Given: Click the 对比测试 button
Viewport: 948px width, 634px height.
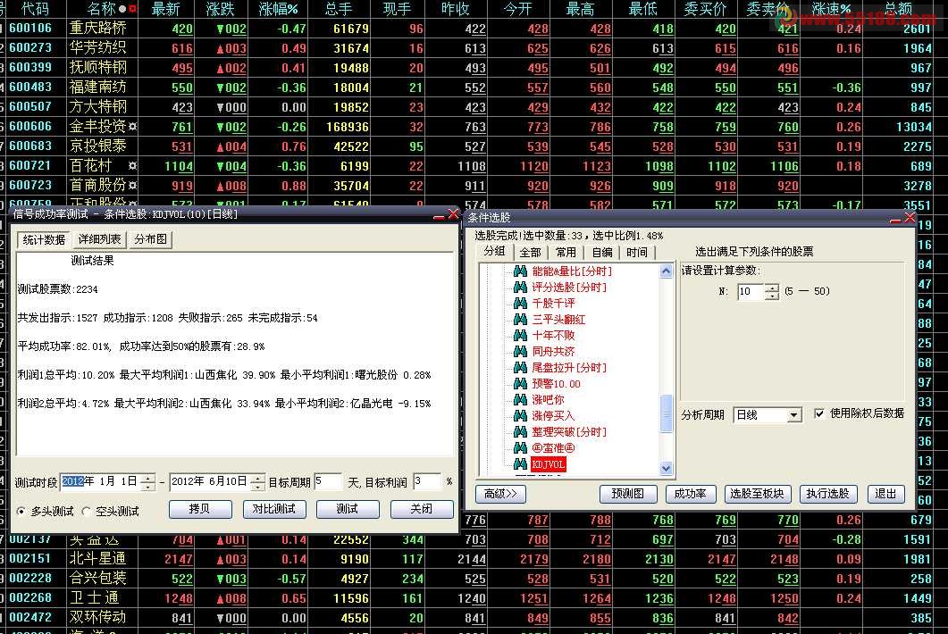Looking at the screenshot, I should [x=274, y=509].
